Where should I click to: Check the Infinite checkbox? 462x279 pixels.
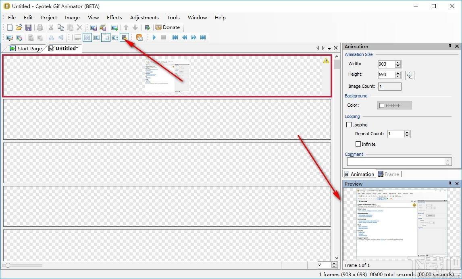358,144
